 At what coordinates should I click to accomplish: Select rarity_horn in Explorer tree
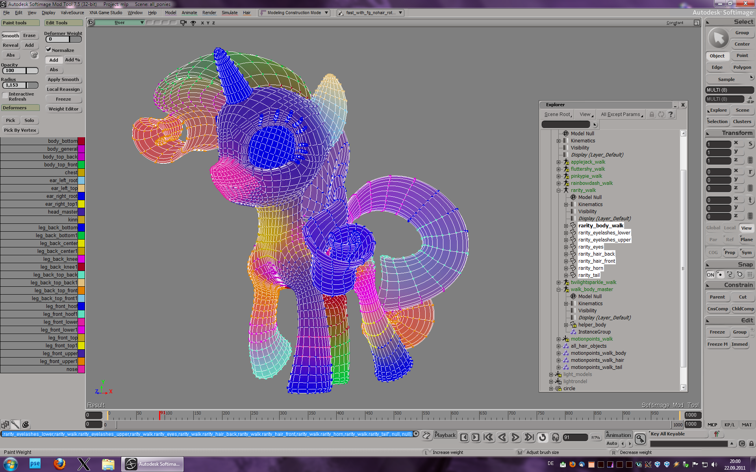point(590,268)
